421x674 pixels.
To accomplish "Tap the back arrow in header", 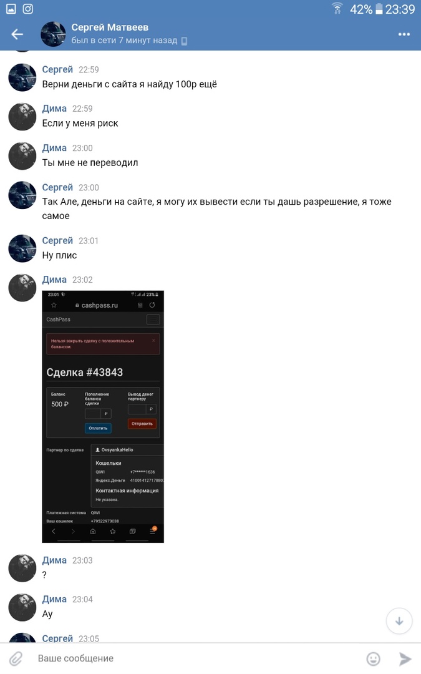I will 17,34.
